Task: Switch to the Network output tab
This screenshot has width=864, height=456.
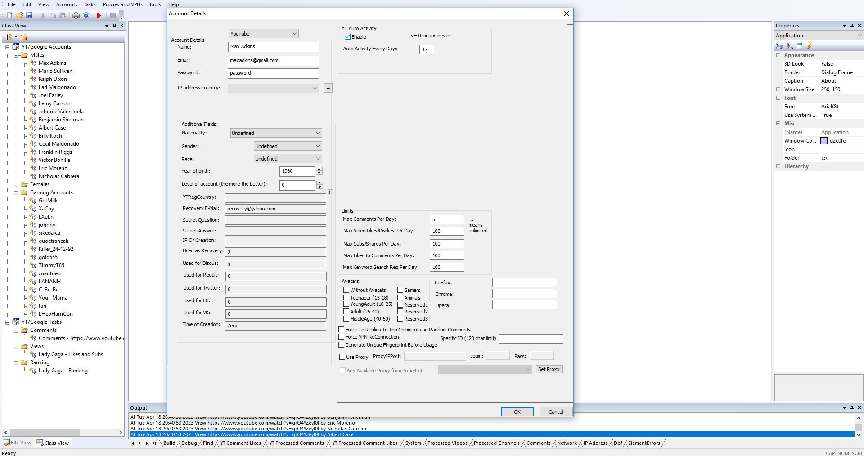Action: pyautogui.click(x=567, y=443)
